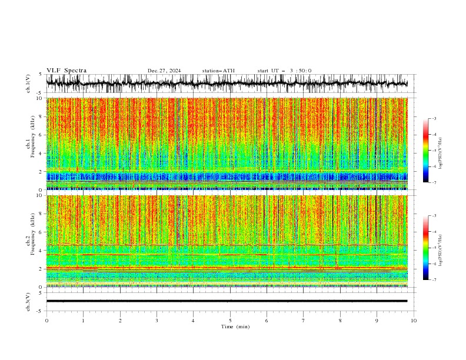Click the 'VLF Spectra' title text
This screenshot has height=360, width=466.
coord(66,71)
